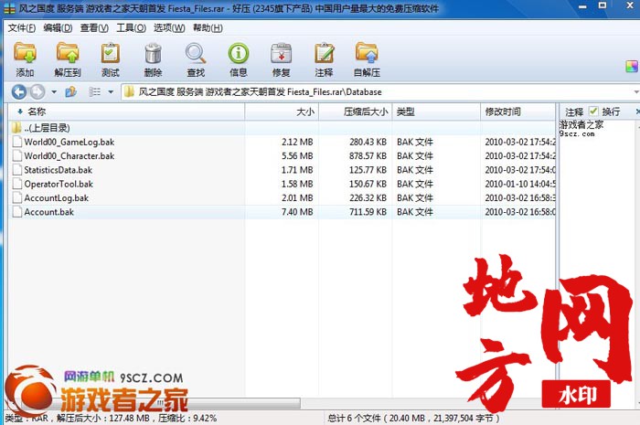Click the app icon in the title bar

click(9, 7)
